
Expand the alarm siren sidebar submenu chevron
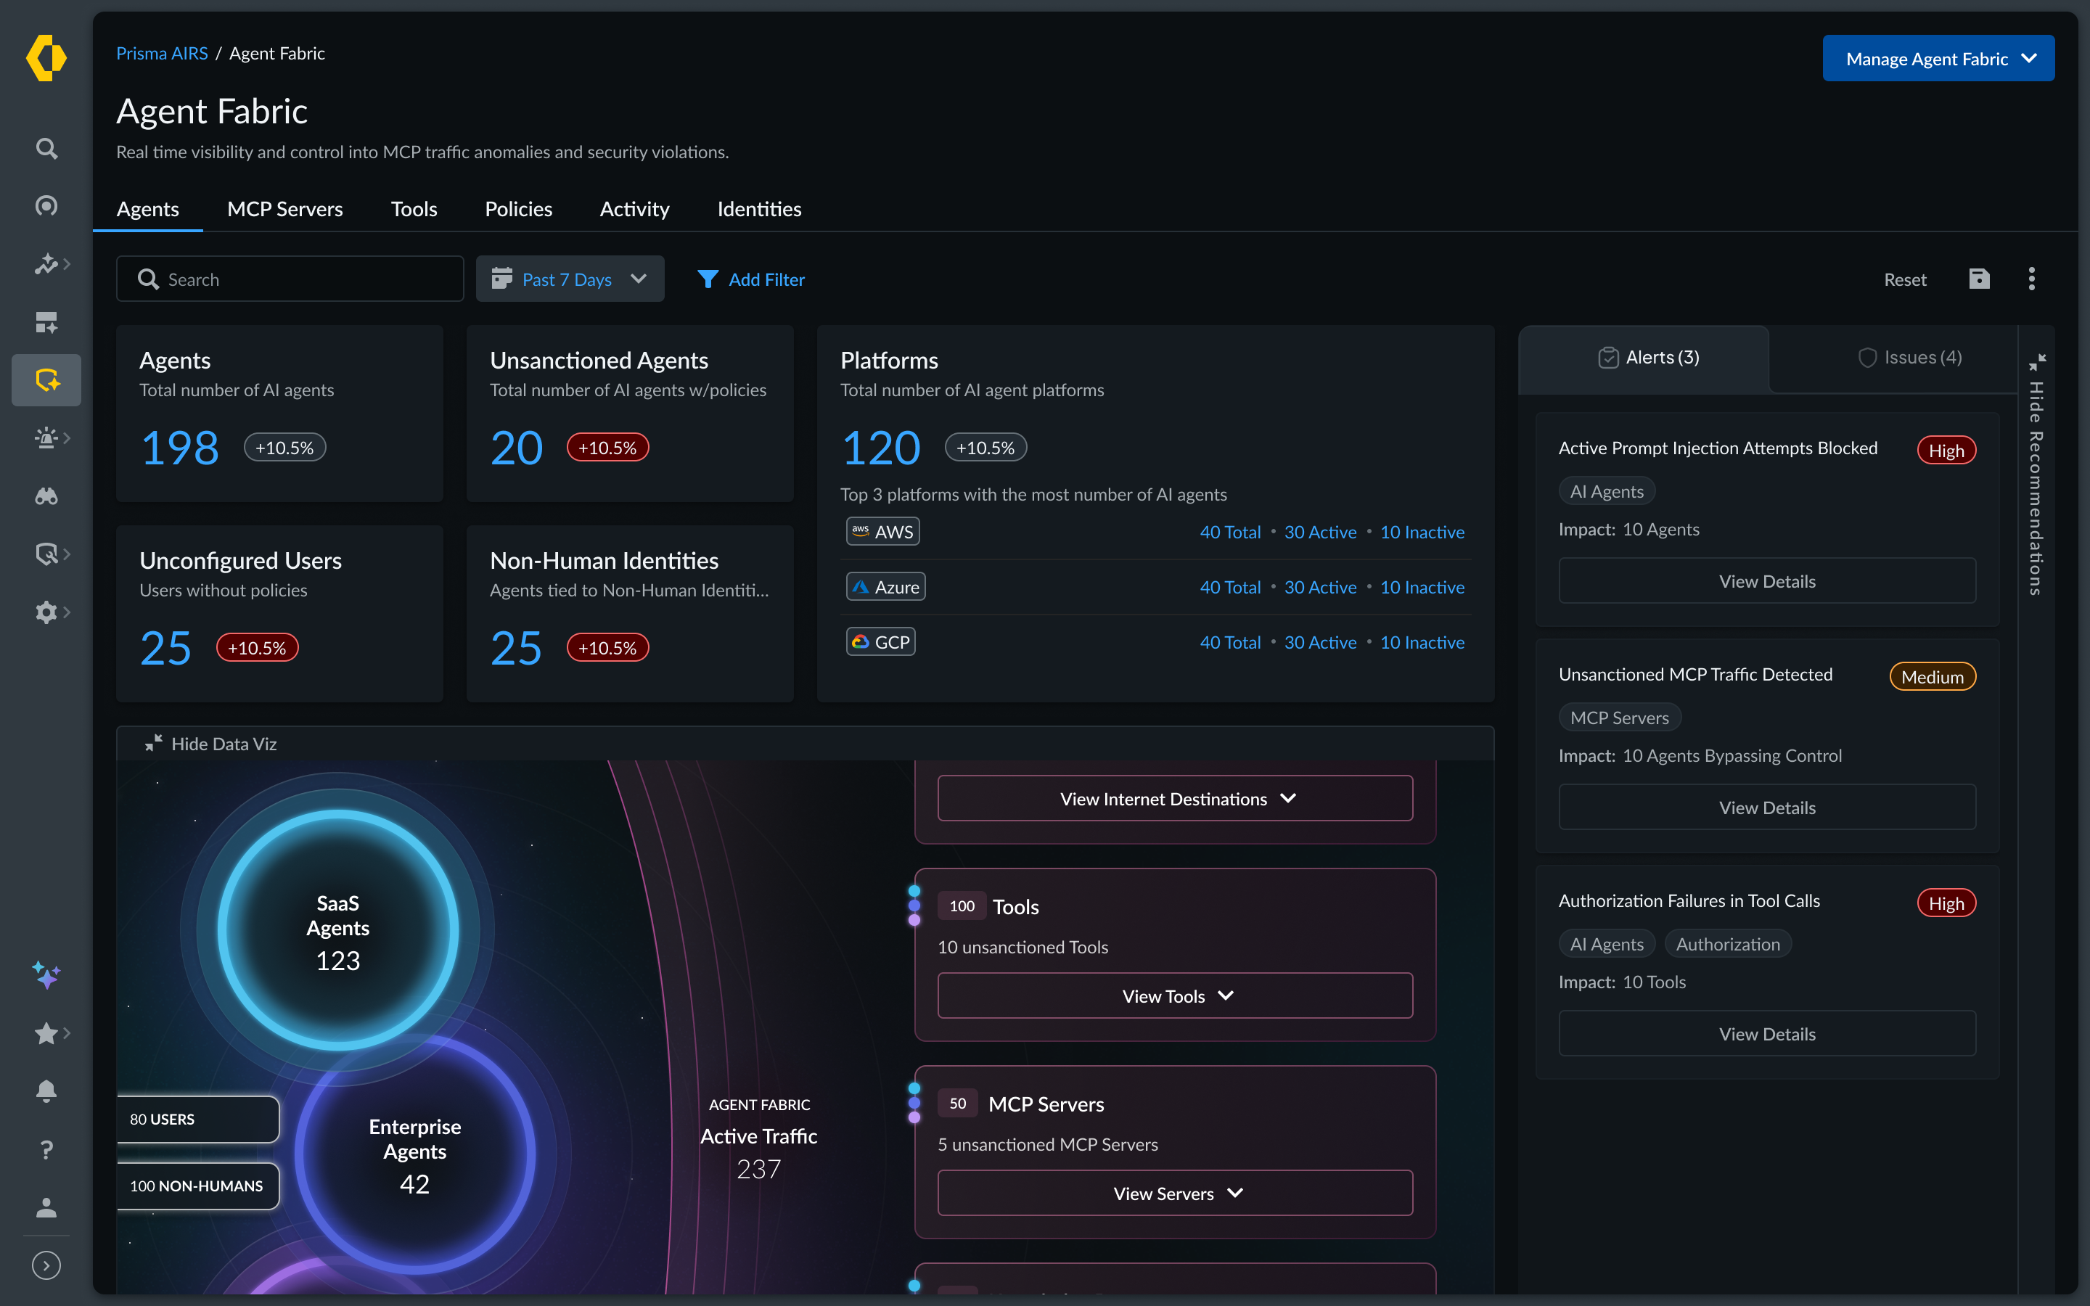point(67,438)
